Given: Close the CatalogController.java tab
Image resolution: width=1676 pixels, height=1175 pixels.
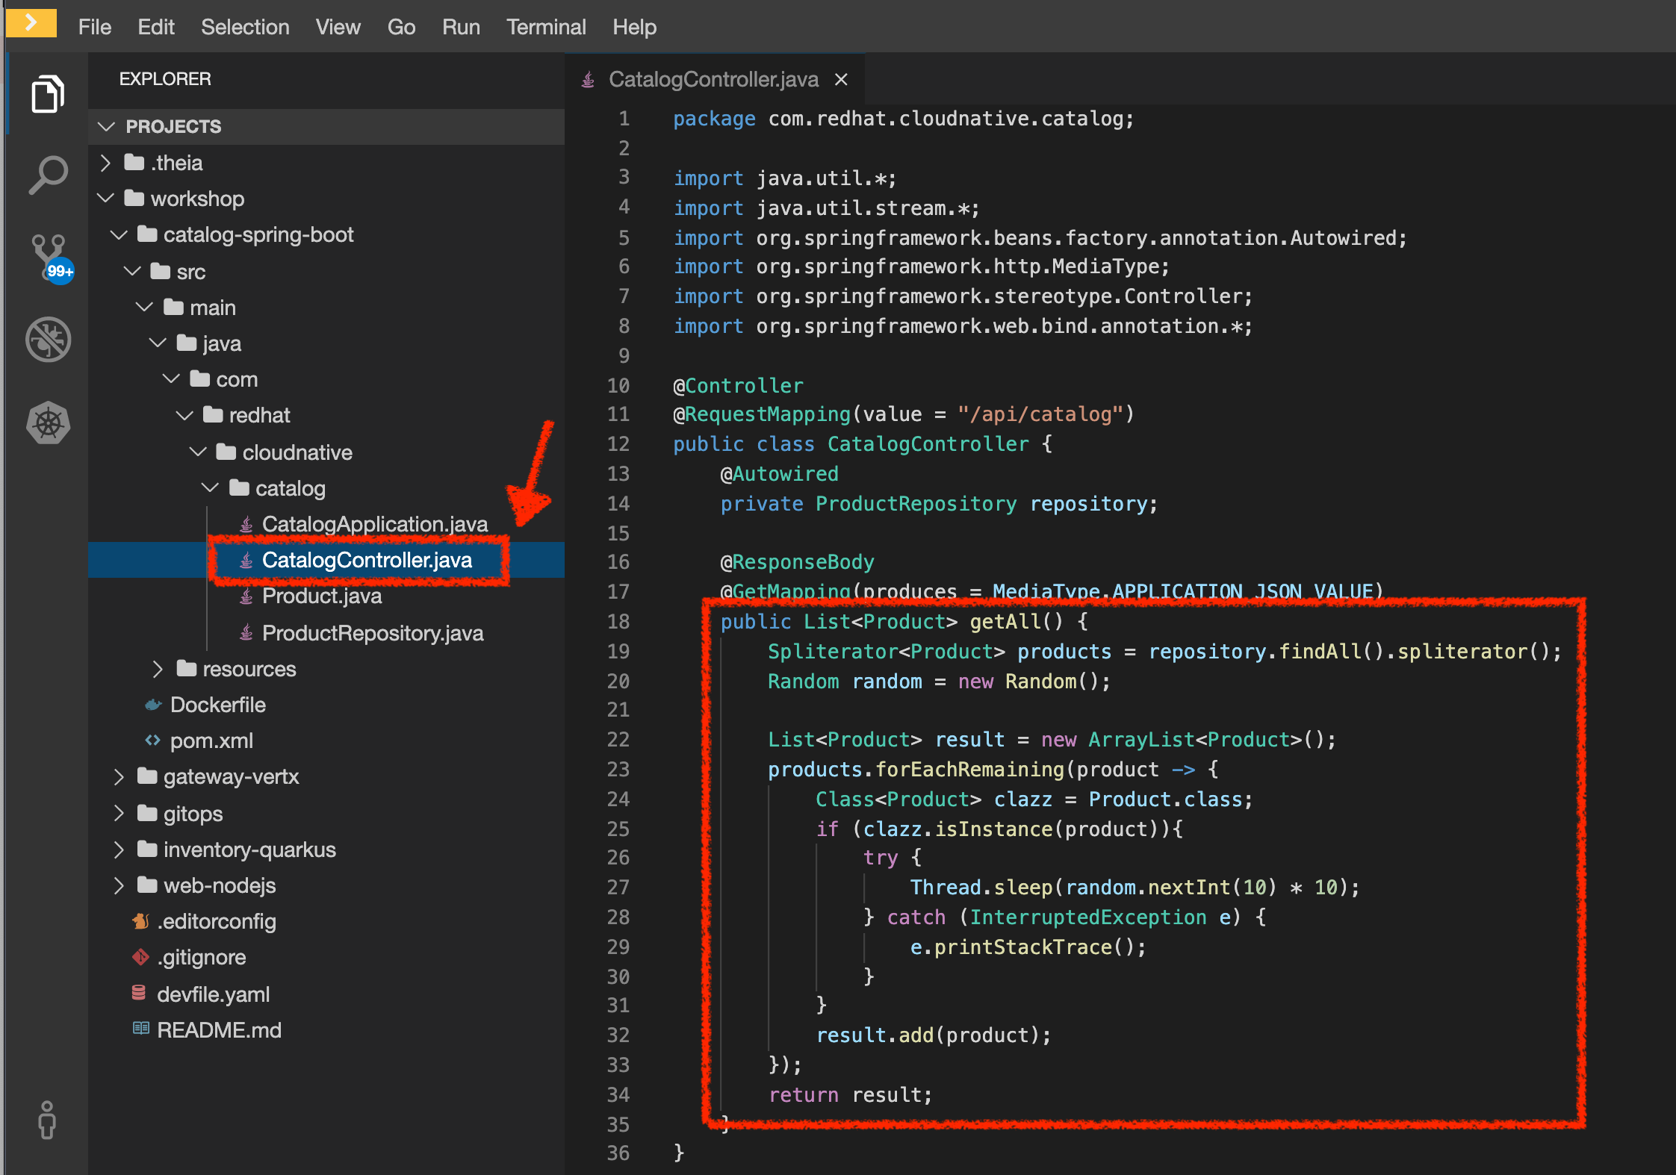Looking at the screenshot, I should pos(841,78).
